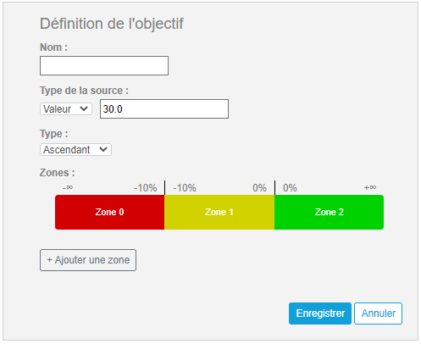
Task: Click the -∞ lower bound label
Action: click(x=68, y=187)
